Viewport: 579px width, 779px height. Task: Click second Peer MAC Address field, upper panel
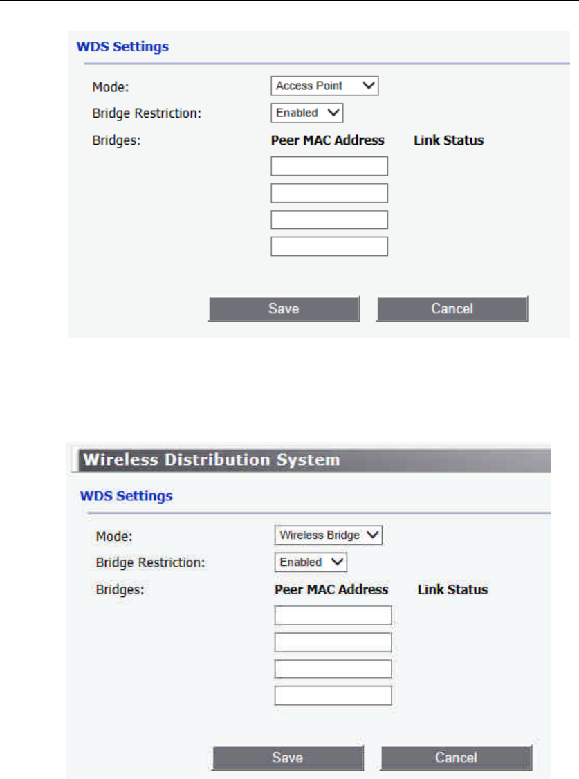(x=329, y=193)
